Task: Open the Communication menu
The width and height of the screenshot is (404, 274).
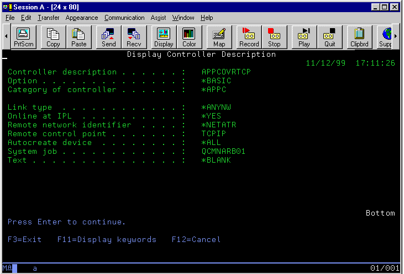Action: tap(124, 18)
